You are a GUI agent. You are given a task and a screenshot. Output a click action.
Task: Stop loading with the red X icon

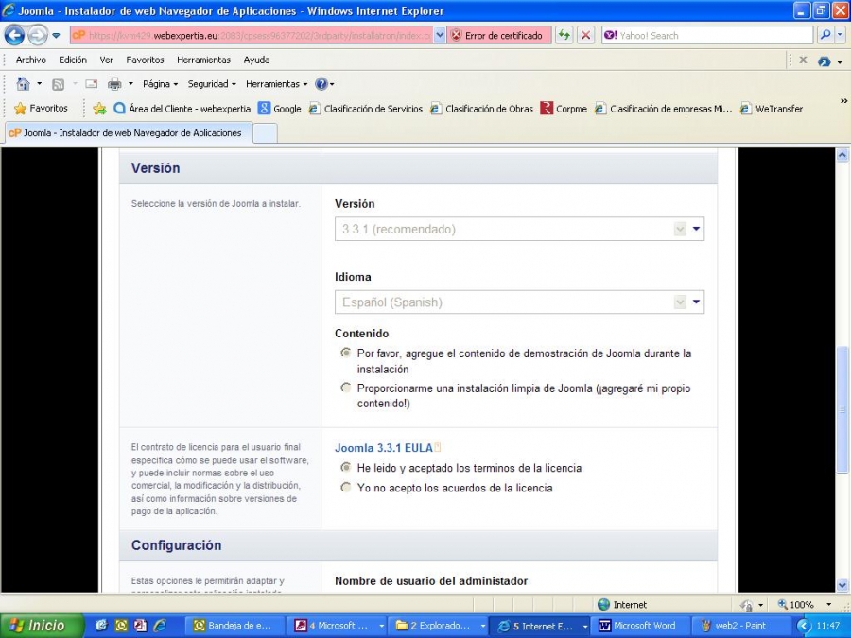[585, 36]
